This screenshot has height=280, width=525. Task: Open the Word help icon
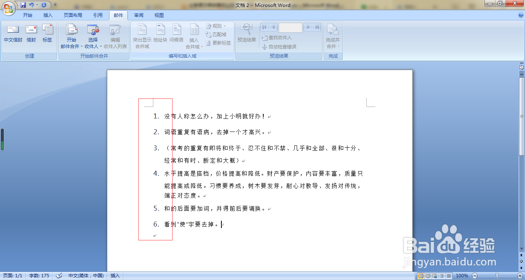pyautogui.click(x=521, y=15)
